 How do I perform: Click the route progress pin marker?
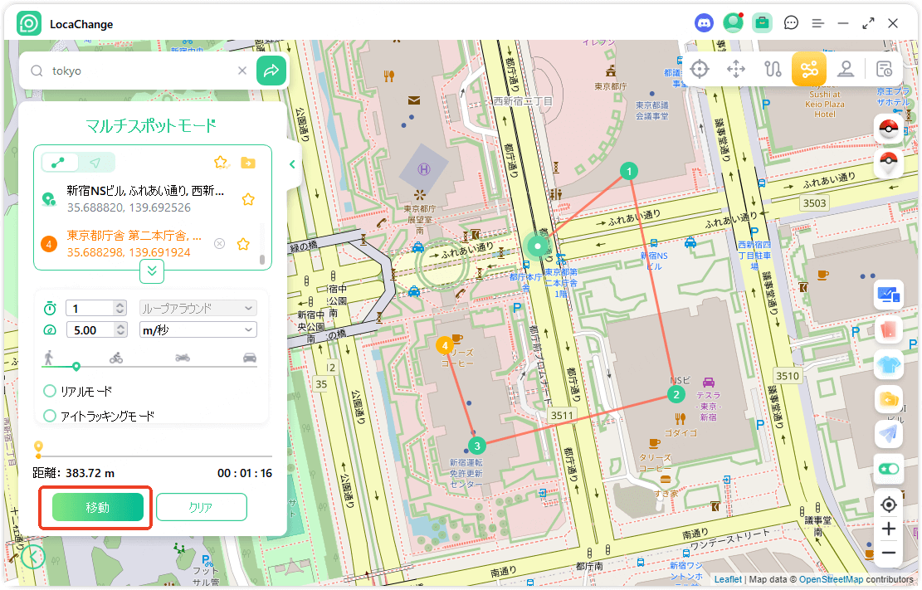[x=38, y=450]
